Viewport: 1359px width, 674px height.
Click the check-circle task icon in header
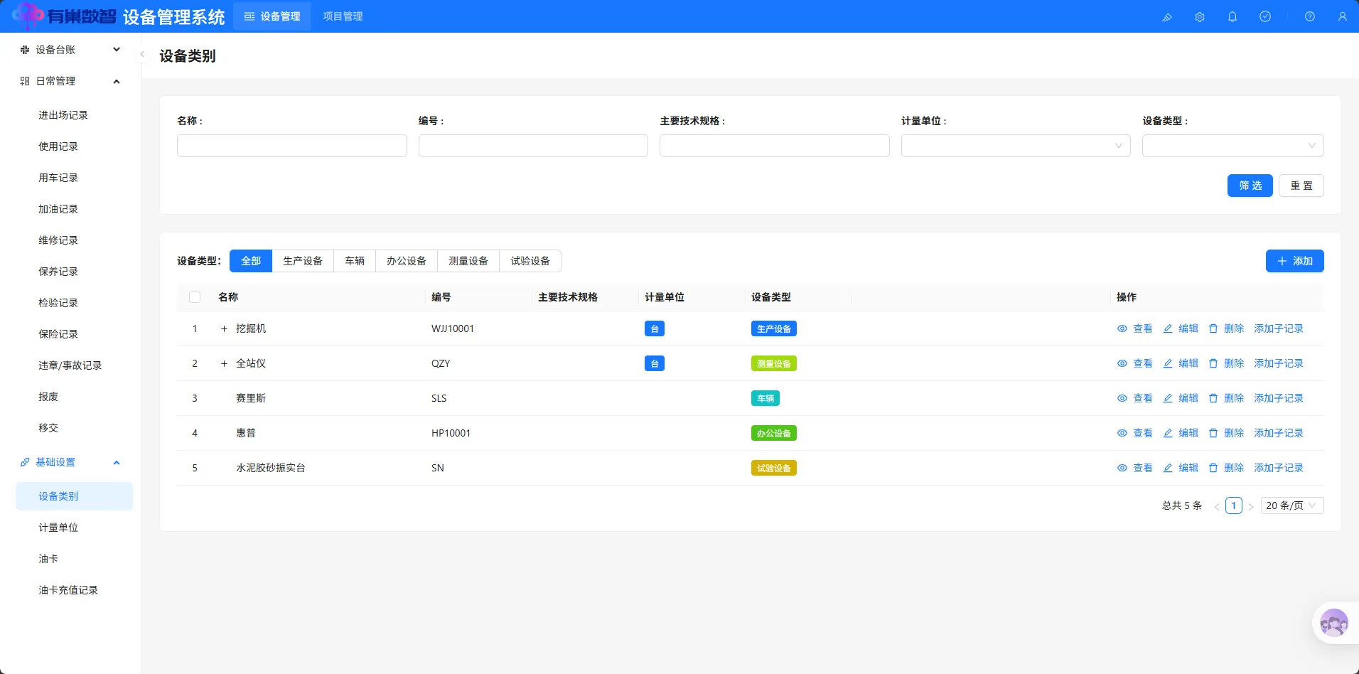[x=1265, y=16]
